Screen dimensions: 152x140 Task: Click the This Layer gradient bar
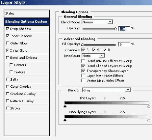pyautogui.click(x=107, y=103)
